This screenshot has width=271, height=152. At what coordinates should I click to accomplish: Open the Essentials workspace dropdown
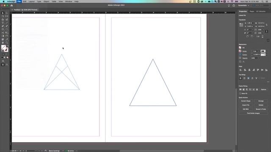click(x=244, y=5)
